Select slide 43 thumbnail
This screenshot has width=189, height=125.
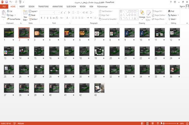coord(100,88)
